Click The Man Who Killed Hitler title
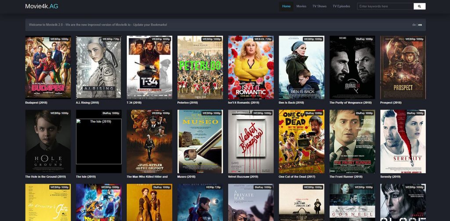450x221 pixels. click(147, 177)
